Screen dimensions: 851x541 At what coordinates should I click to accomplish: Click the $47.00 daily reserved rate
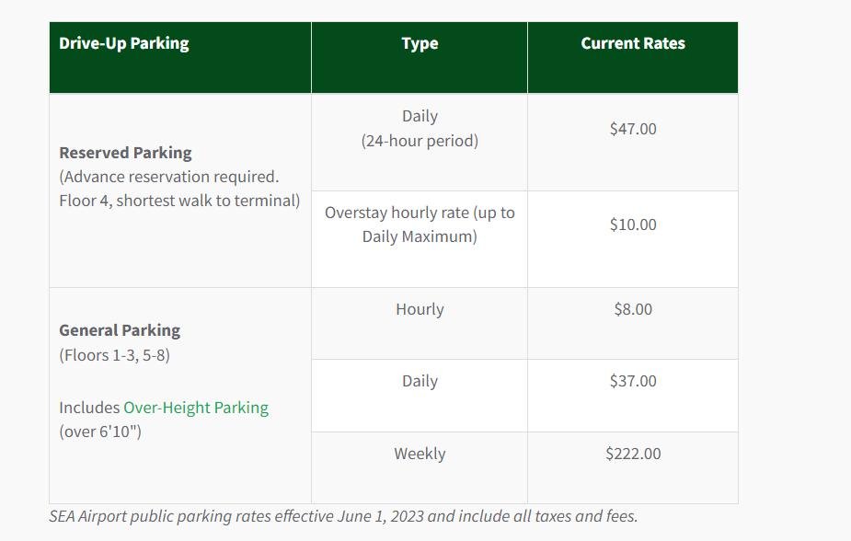pos(633,129)
